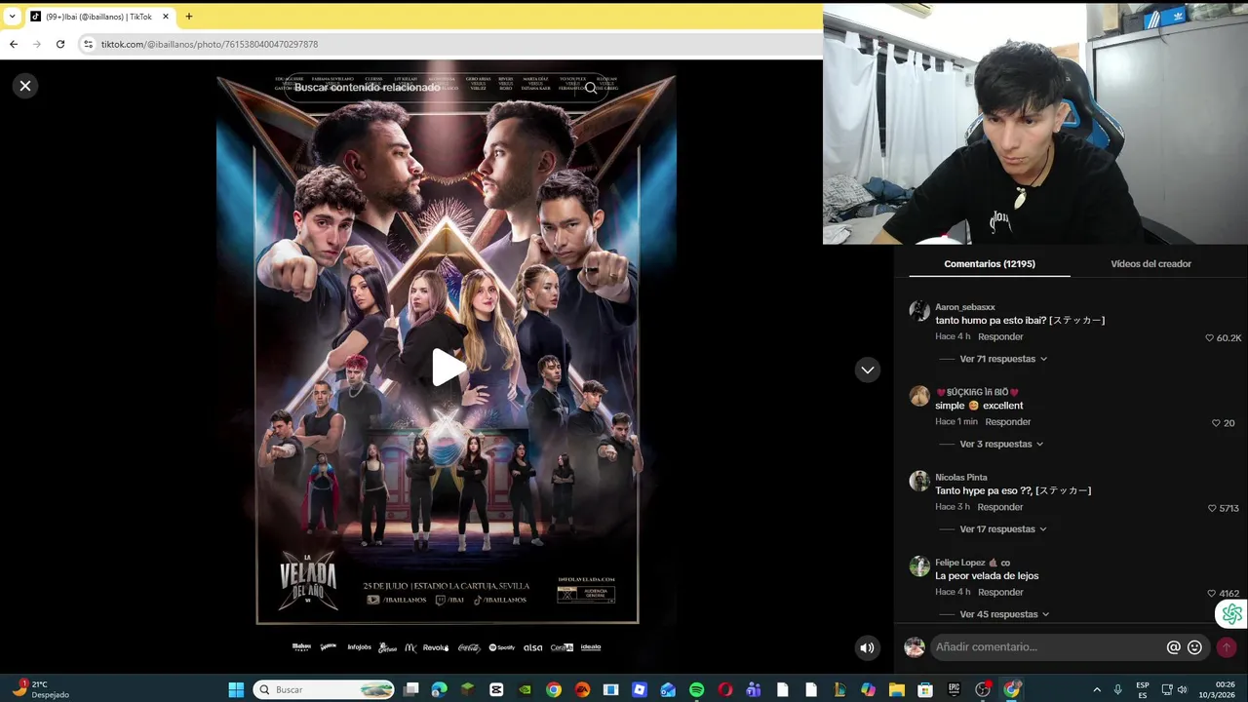The width and height of the screenshot is (1248, 702).
Task: Open Microsoft Teams from the taskbar
Action: coord(754,689)
